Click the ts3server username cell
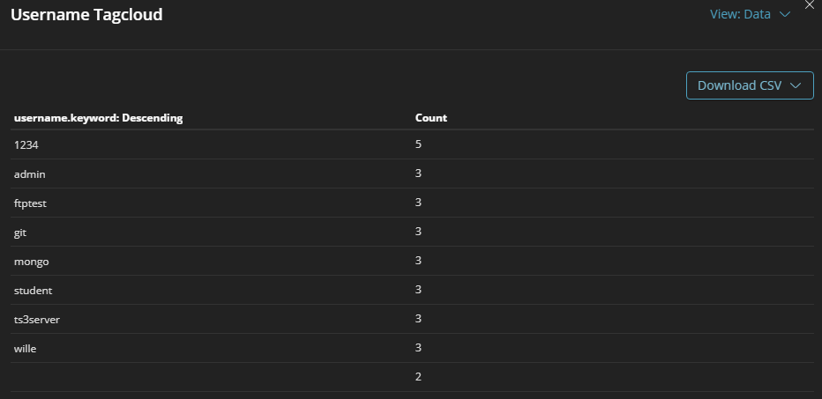The image size is (822, 399). pyautogui.click(x=37, y=320)
